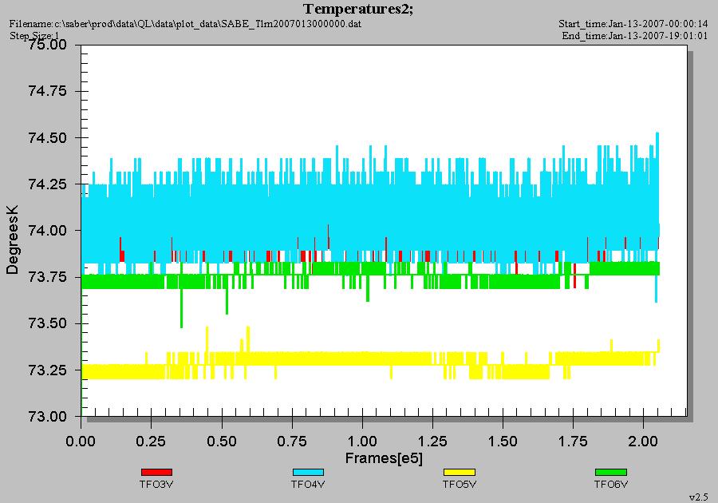Click the v2.5 version label
This screenshot has width=718, height=503.
point(699,497)
